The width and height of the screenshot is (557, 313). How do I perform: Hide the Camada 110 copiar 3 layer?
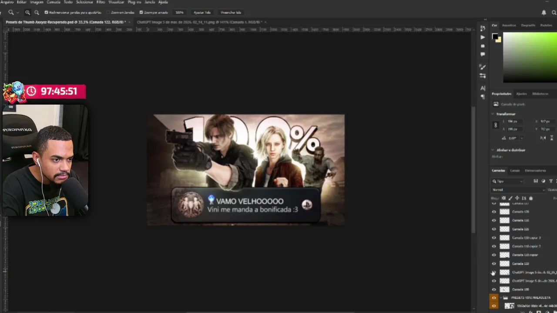tap(494, 238)
